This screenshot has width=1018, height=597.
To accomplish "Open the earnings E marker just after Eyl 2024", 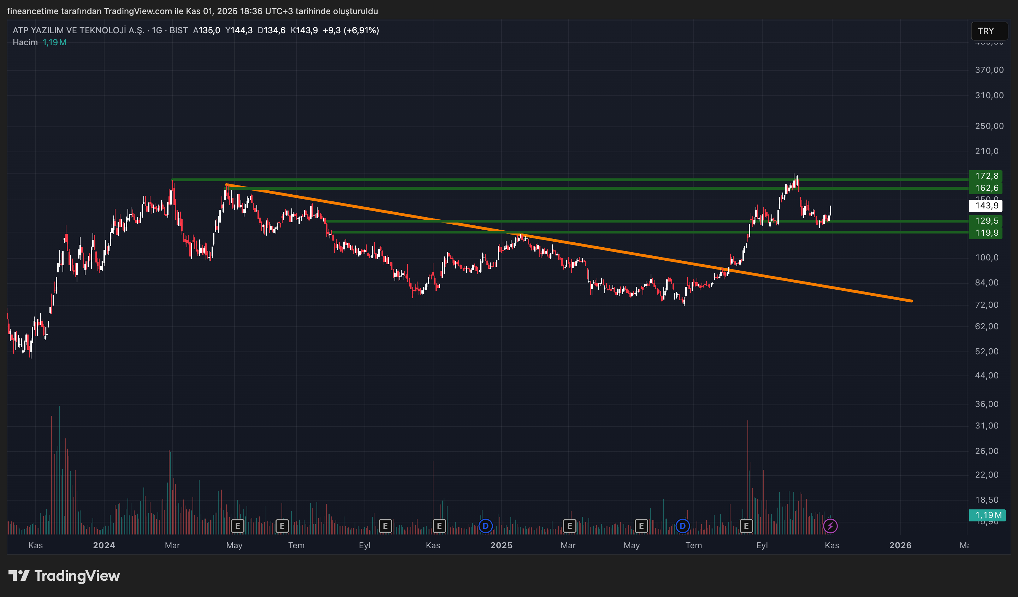I will pyautogui.click(x=385, y=526).
